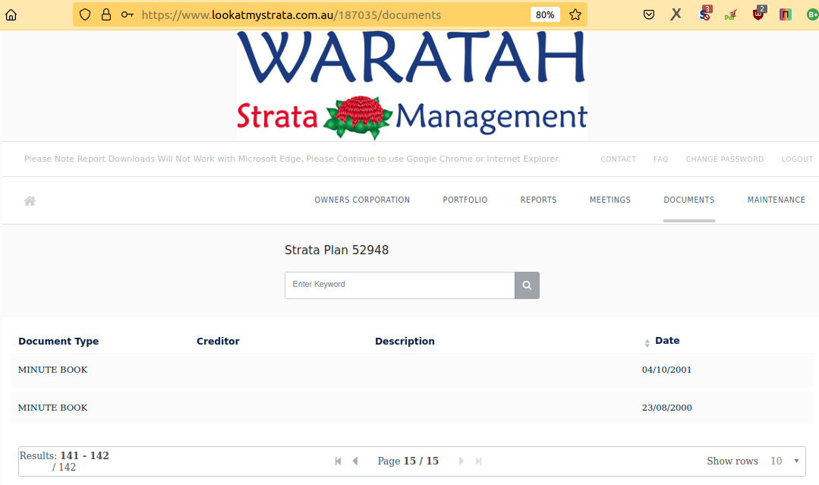The height and width of the screenshot is (485, 819).
Task: Click the saved password key icon
Action: coord(128,14)
